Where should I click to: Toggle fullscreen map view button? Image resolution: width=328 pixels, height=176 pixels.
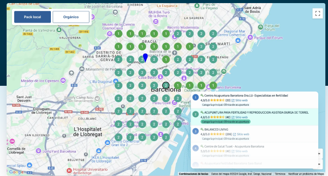pyautogui.click(x=317, y=13)
